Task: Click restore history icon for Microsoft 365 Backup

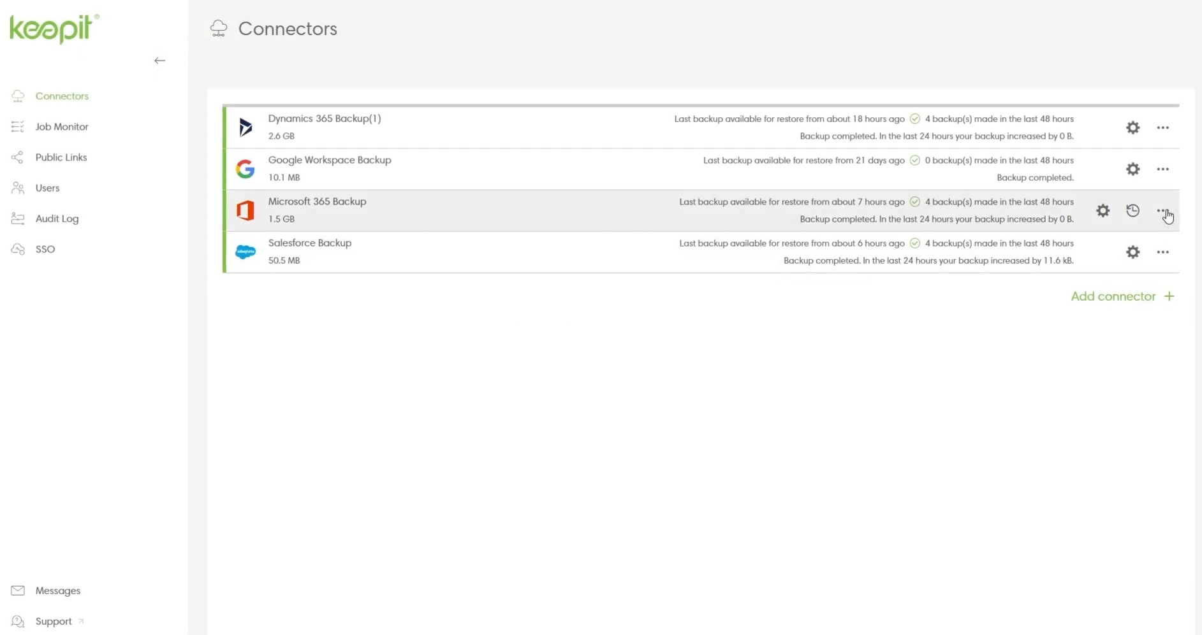Action: (1132, 210)
